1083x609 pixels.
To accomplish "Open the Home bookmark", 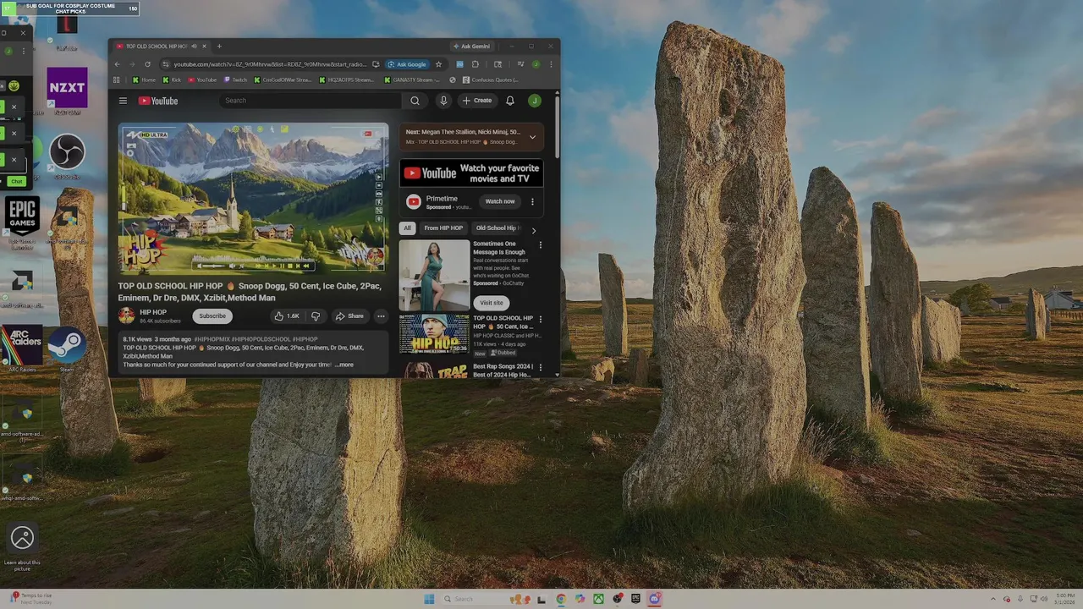I will click(144, 80).
